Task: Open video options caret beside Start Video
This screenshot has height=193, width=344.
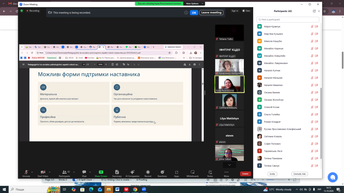Action: pyautogui.click(x=49, y=172)
